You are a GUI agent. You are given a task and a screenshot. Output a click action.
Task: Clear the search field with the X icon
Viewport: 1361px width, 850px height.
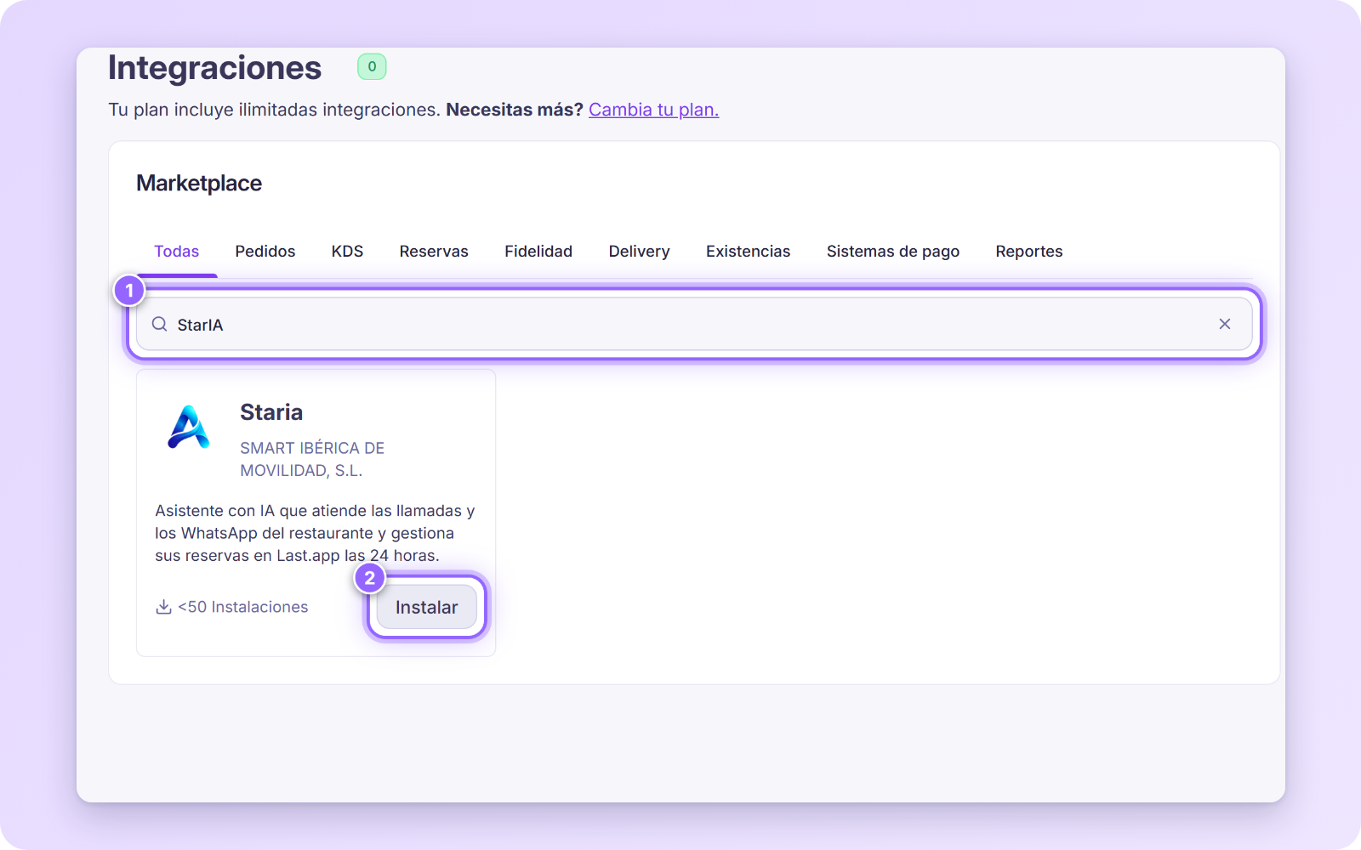pos(1224,324)
